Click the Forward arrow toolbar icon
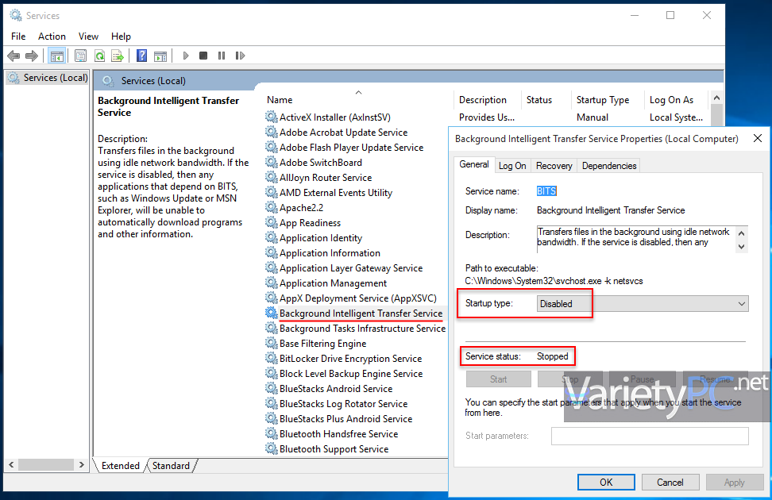772x500 pixels. click(x=32, y=56)
